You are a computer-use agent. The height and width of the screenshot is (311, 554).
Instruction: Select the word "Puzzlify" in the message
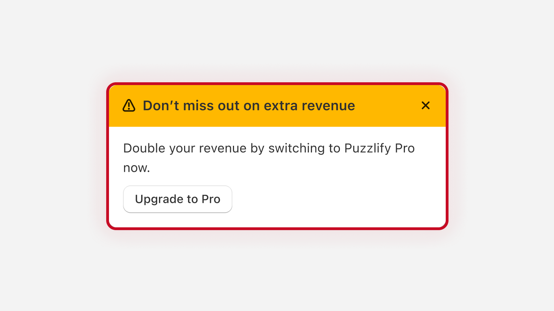point(367,149)
